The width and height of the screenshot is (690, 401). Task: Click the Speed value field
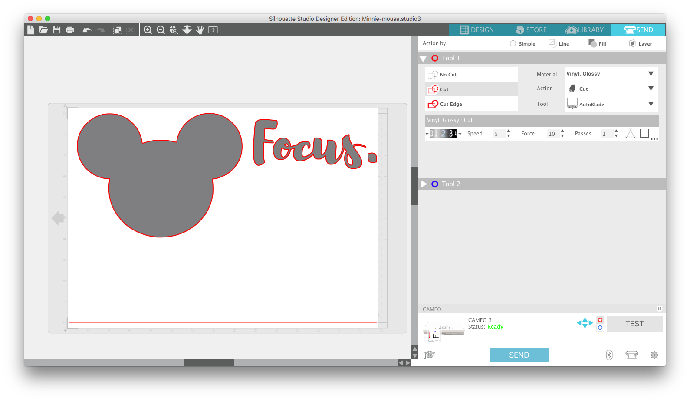click(x=499, y=134)
